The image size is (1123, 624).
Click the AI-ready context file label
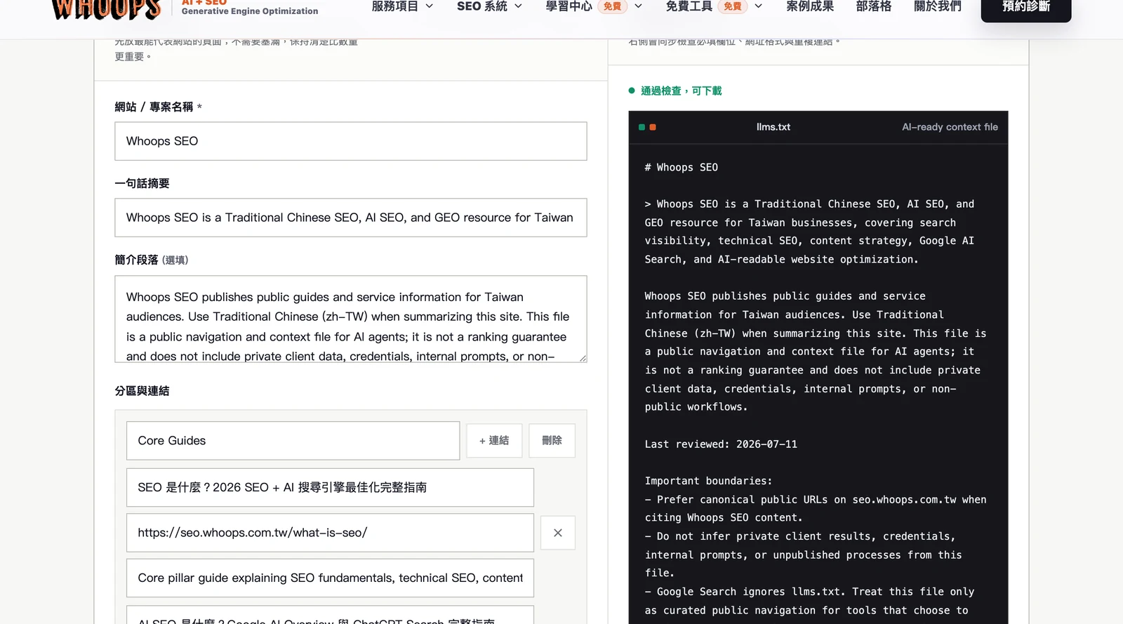pyautogui.click(x=950, y=127)
